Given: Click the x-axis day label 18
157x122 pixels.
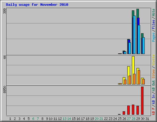Looking at the screenshot, I should point(87,119).
